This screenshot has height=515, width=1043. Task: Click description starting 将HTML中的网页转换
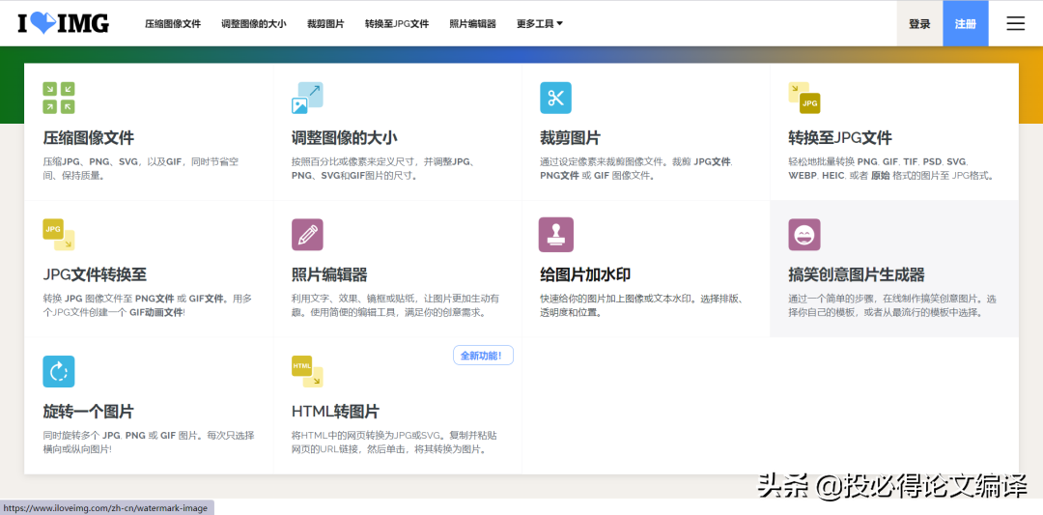394,443
